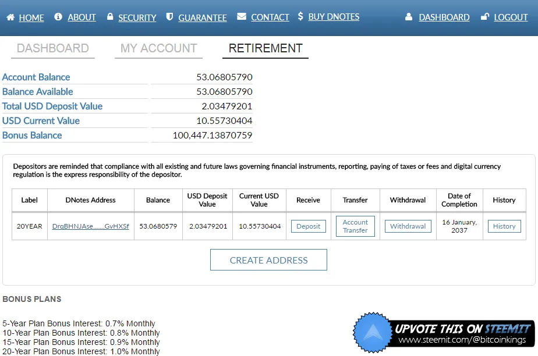Go to the SECURITY page link

click(x=137, y=17)
